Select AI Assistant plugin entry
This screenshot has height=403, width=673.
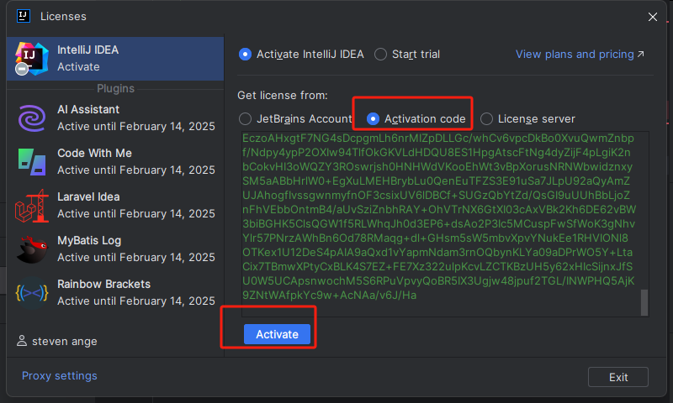(x=115, y=118)
